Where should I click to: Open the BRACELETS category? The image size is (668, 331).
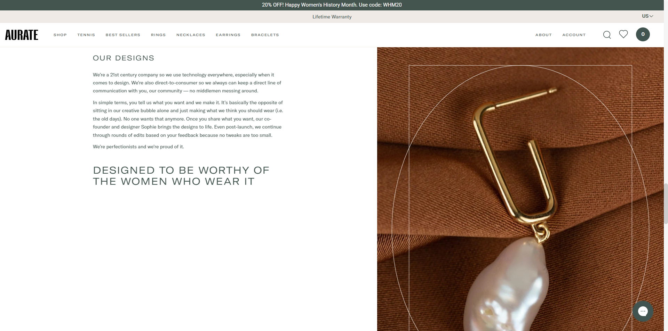click(x=265, y=35)
